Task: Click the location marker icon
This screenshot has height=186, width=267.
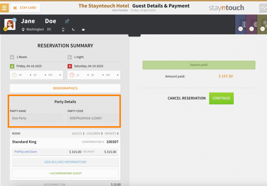Action: point(23,30)
